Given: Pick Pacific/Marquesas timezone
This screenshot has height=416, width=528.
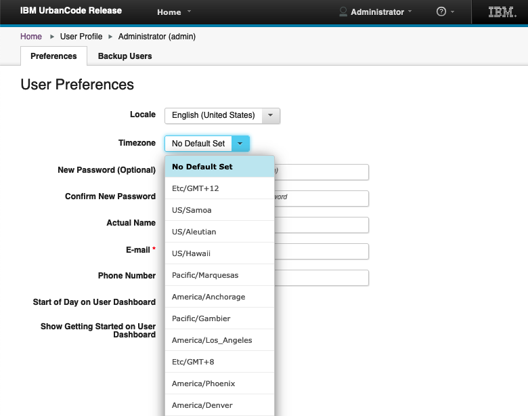Looking at the screenshot, I should 219,275.
